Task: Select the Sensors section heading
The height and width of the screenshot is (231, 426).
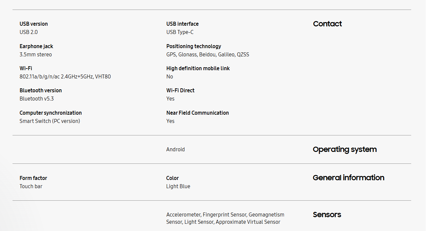Action: click(327, 215)
